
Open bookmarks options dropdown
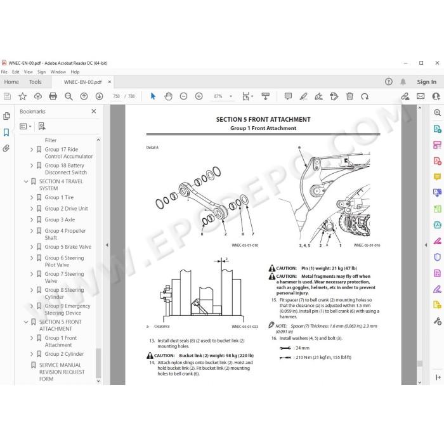[x=25, y=126]
